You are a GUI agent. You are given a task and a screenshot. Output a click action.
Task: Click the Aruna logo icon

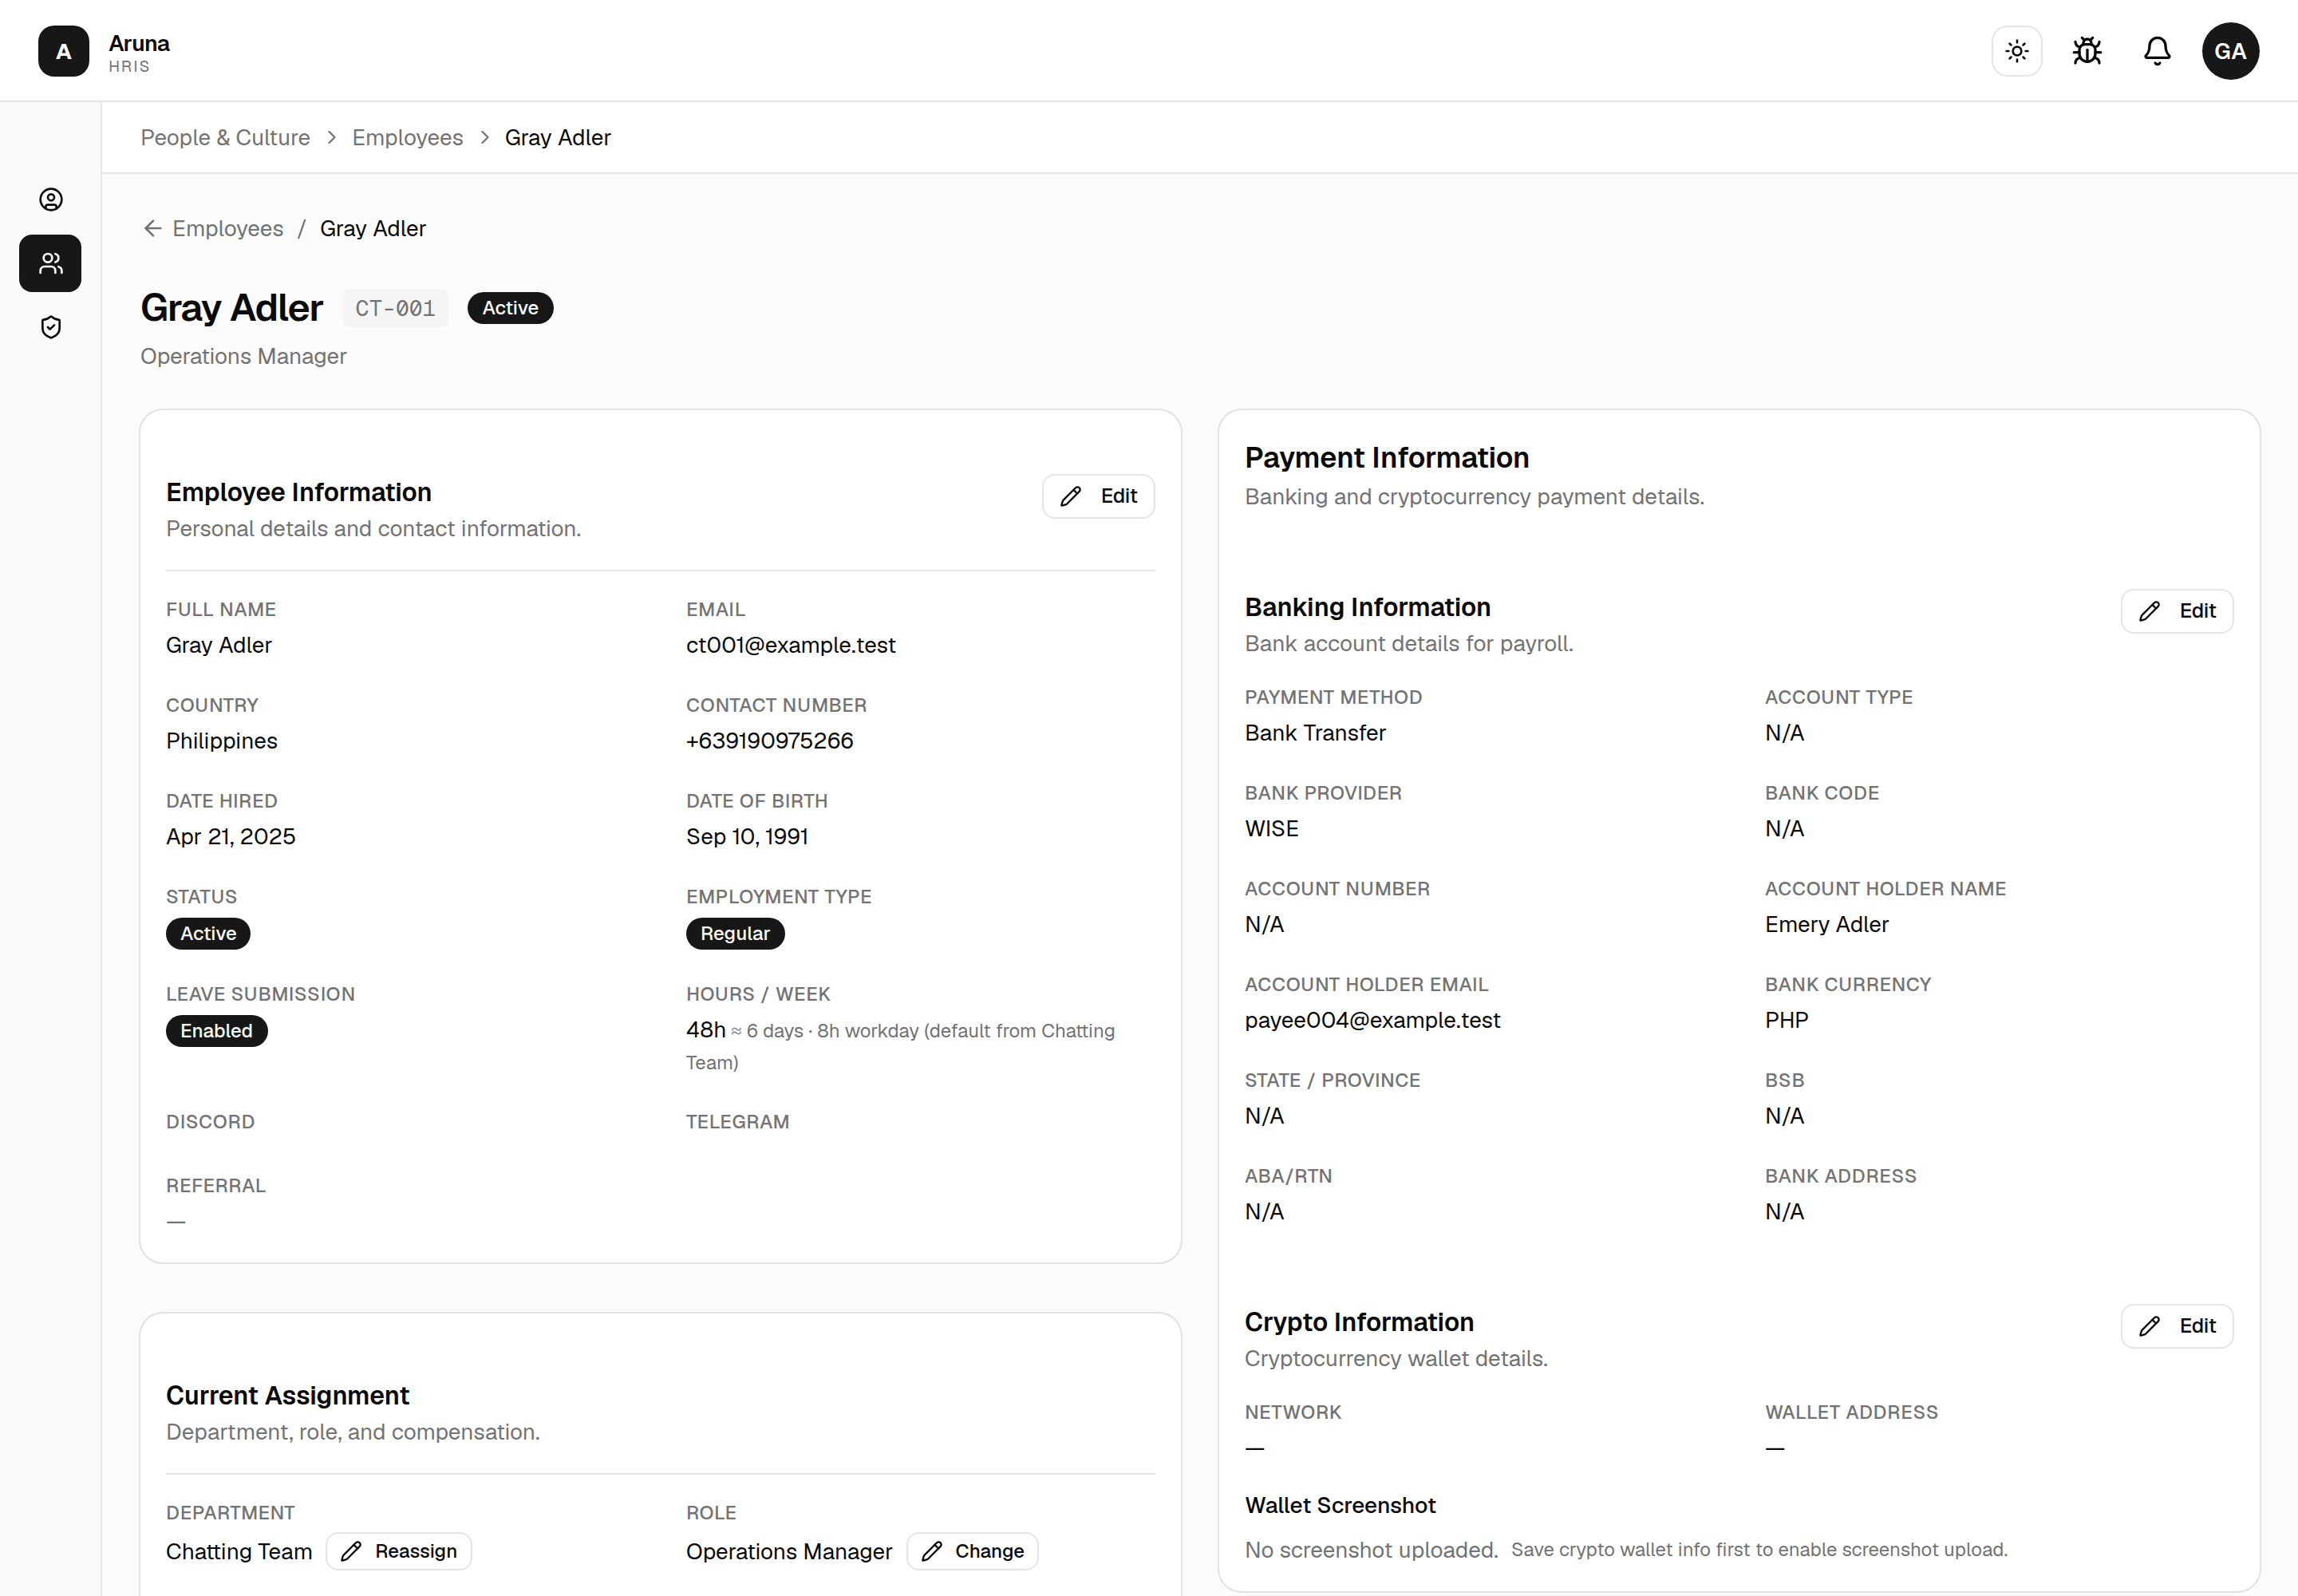point(63,51)
